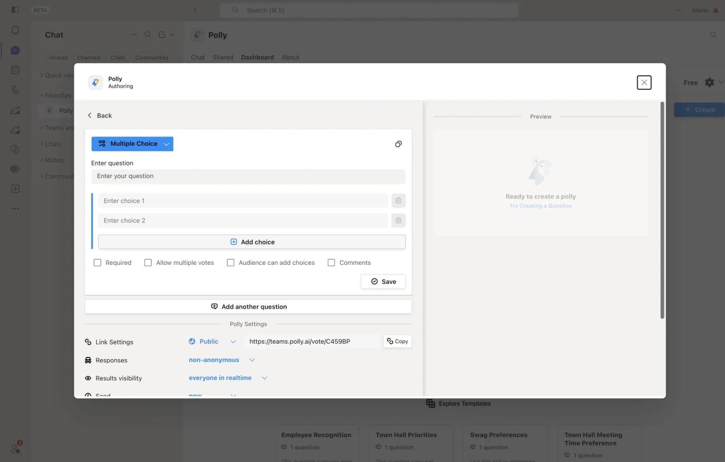Image resolution: width=725 pixels, height=462 pixels.
Task: Open Chat panel more options ellipsis
Action: click(x=134, y=35)
